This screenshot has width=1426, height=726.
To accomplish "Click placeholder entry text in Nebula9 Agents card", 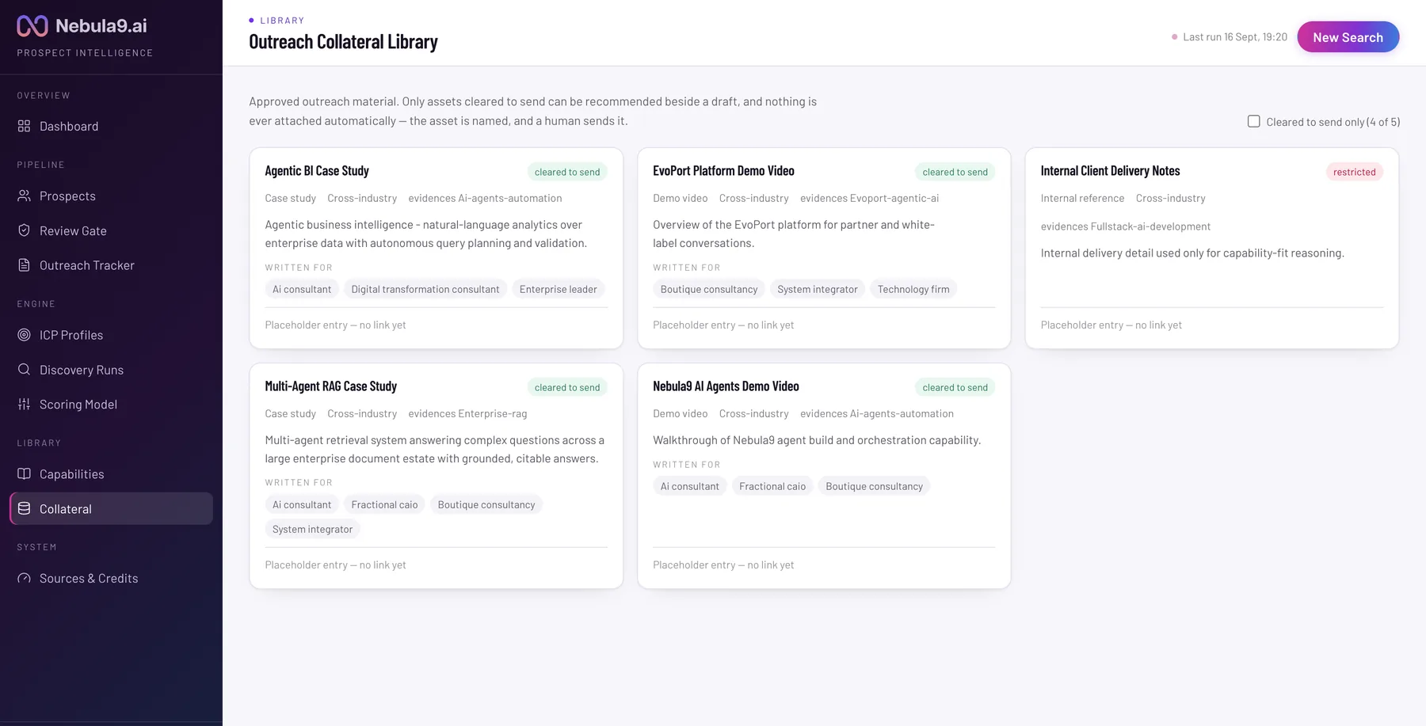I will (723, 564).
